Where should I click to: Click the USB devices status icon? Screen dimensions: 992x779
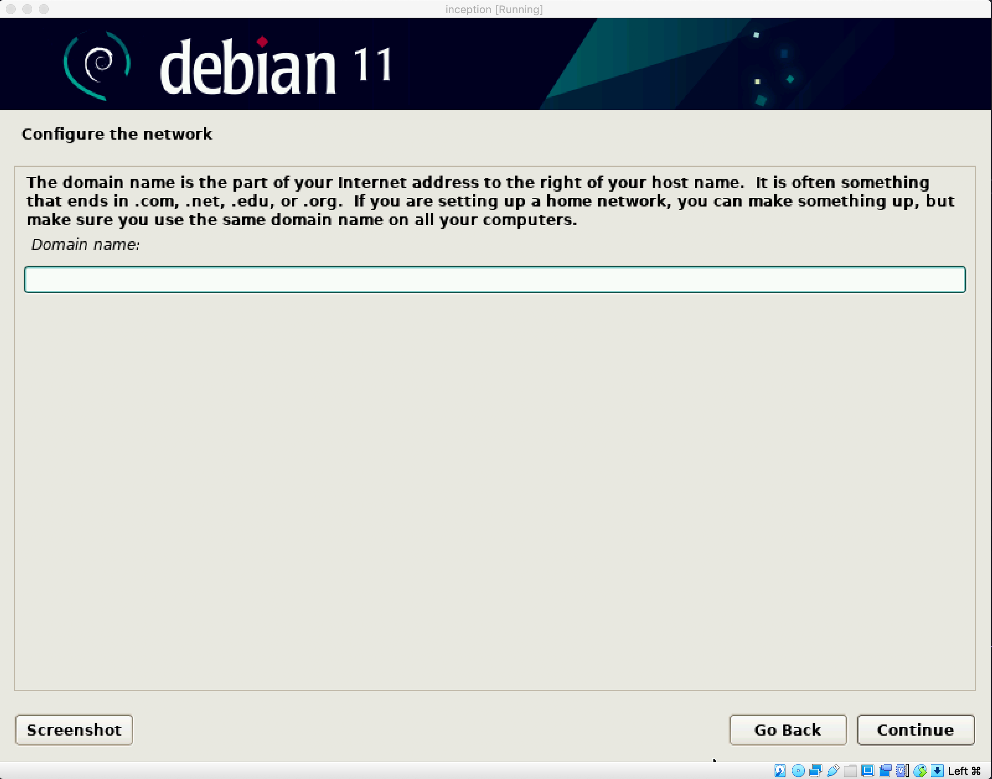click(x=833, y=771)
